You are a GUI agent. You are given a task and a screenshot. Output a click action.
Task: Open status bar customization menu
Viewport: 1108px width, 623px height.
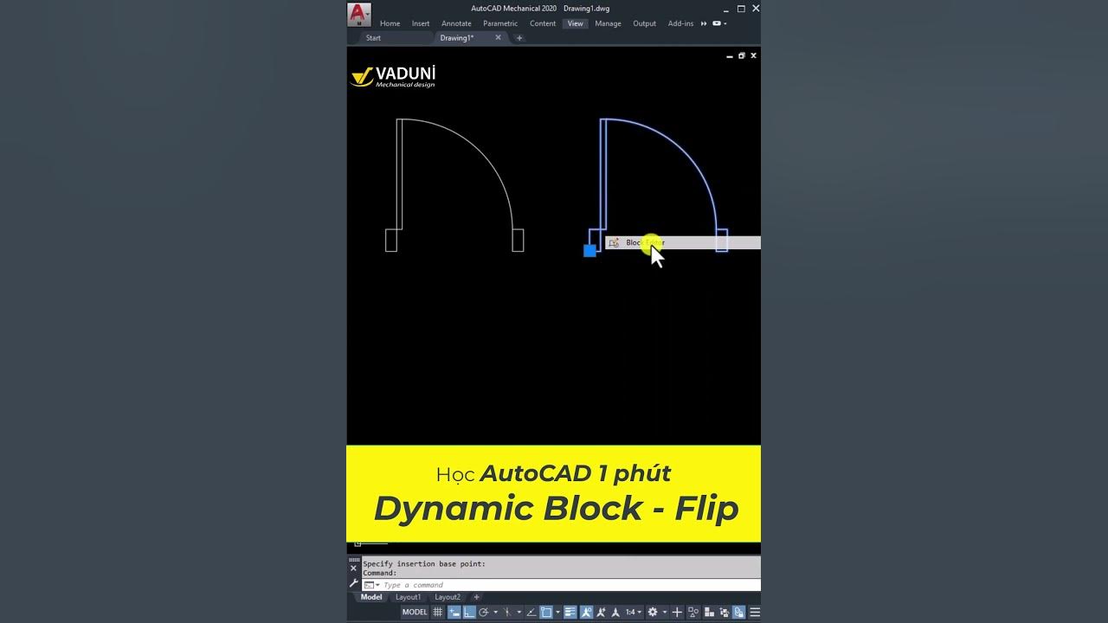coord(755,612)
